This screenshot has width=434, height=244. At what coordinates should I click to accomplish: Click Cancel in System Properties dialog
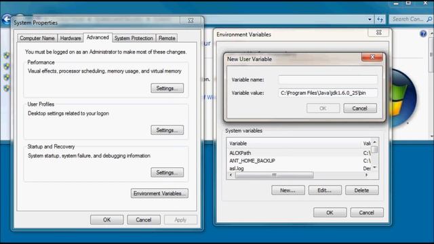(x=144, y=220)
